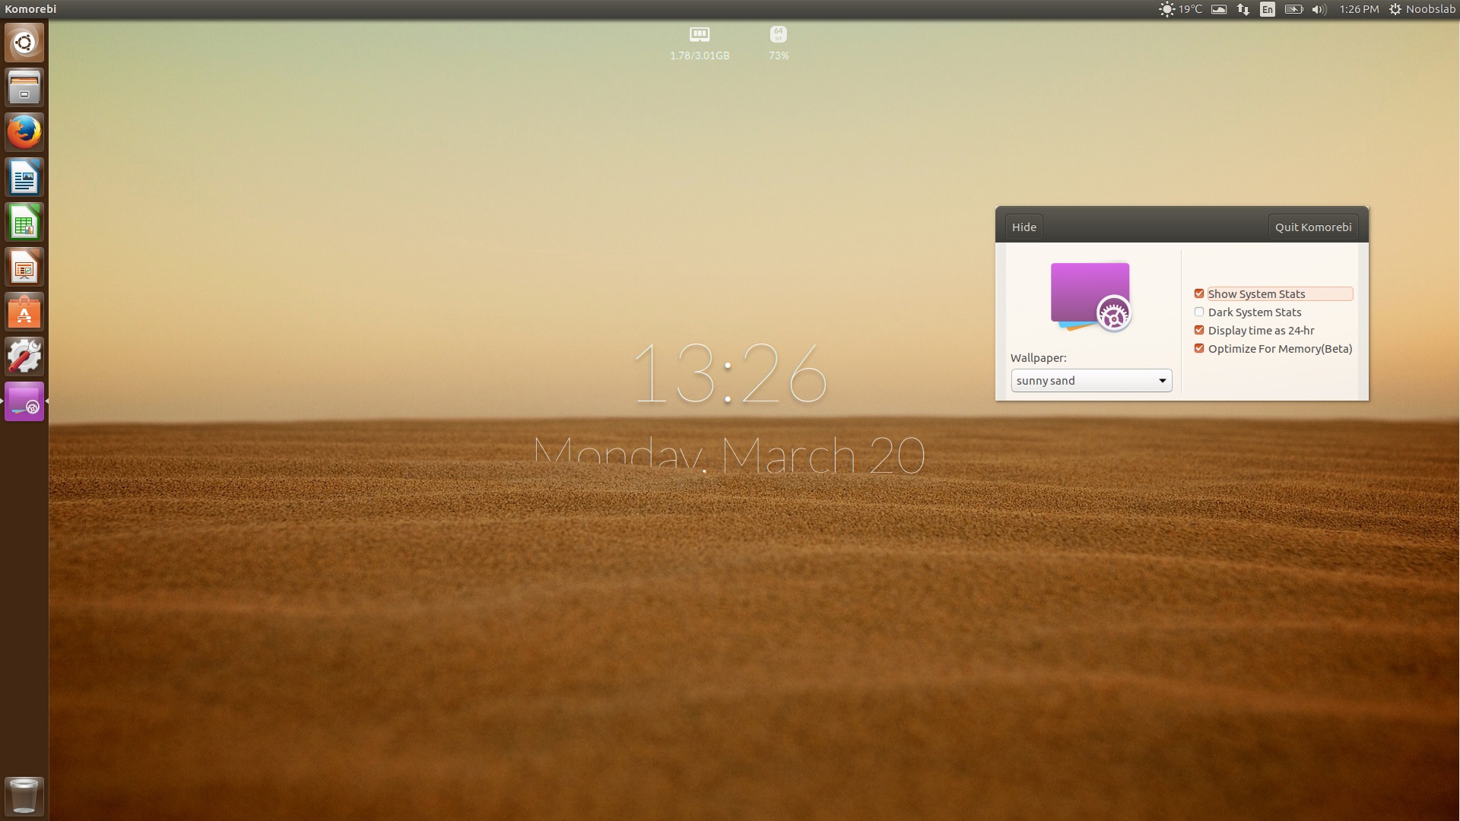Click the RAM usage stats icon
Image resolution: width=1460 pixels, height=821 pixels.
coord(699,35)
